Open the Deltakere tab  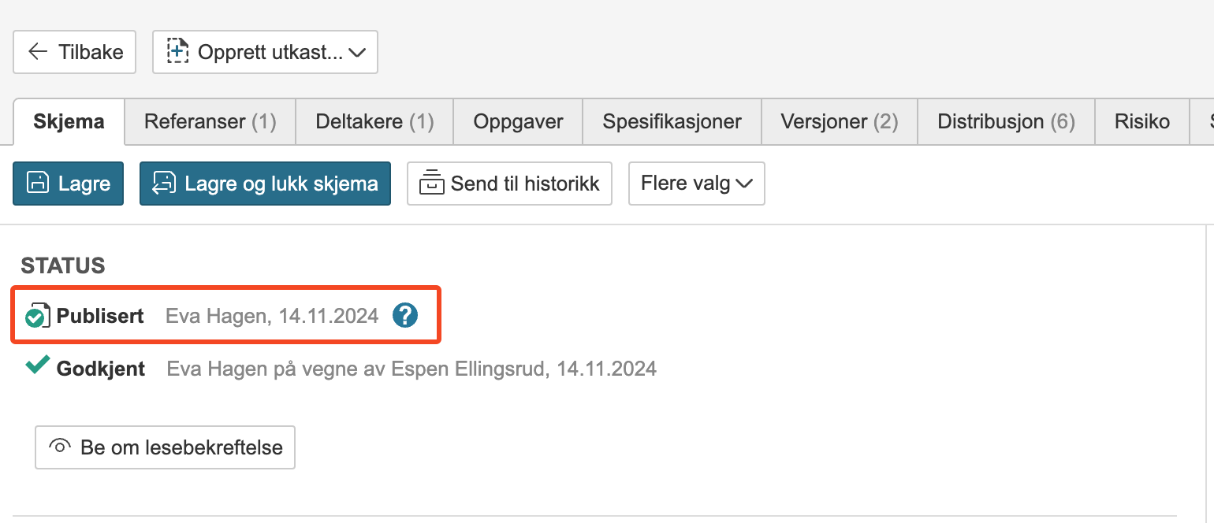tap(374, 122)
